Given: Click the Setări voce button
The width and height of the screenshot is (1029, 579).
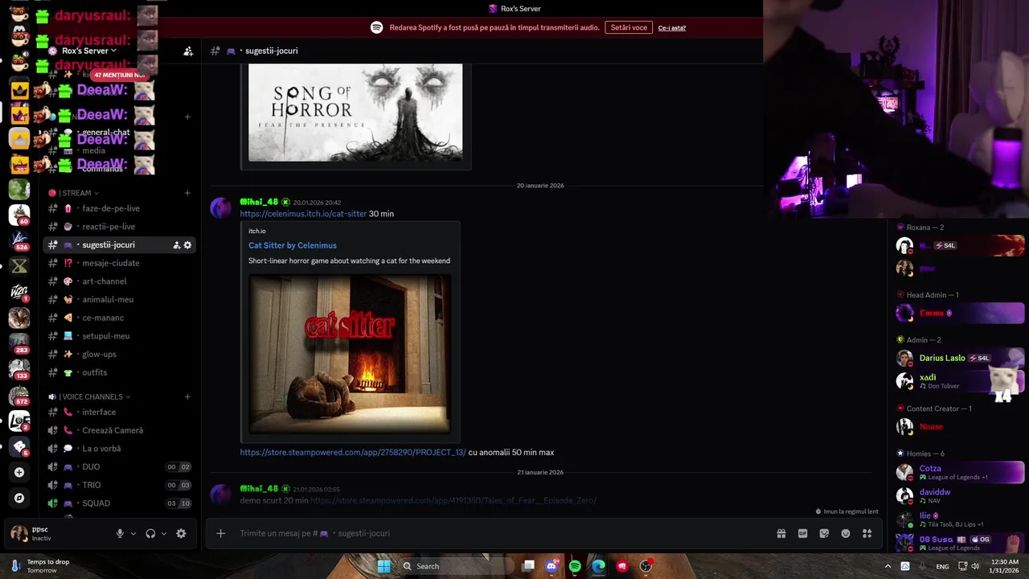Looking at the screenshot, I should click(x=629, y=27).
